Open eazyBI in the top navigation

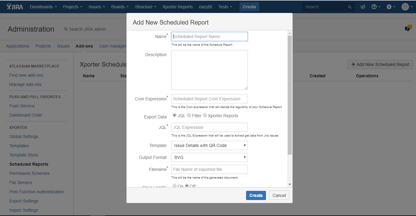206,7
